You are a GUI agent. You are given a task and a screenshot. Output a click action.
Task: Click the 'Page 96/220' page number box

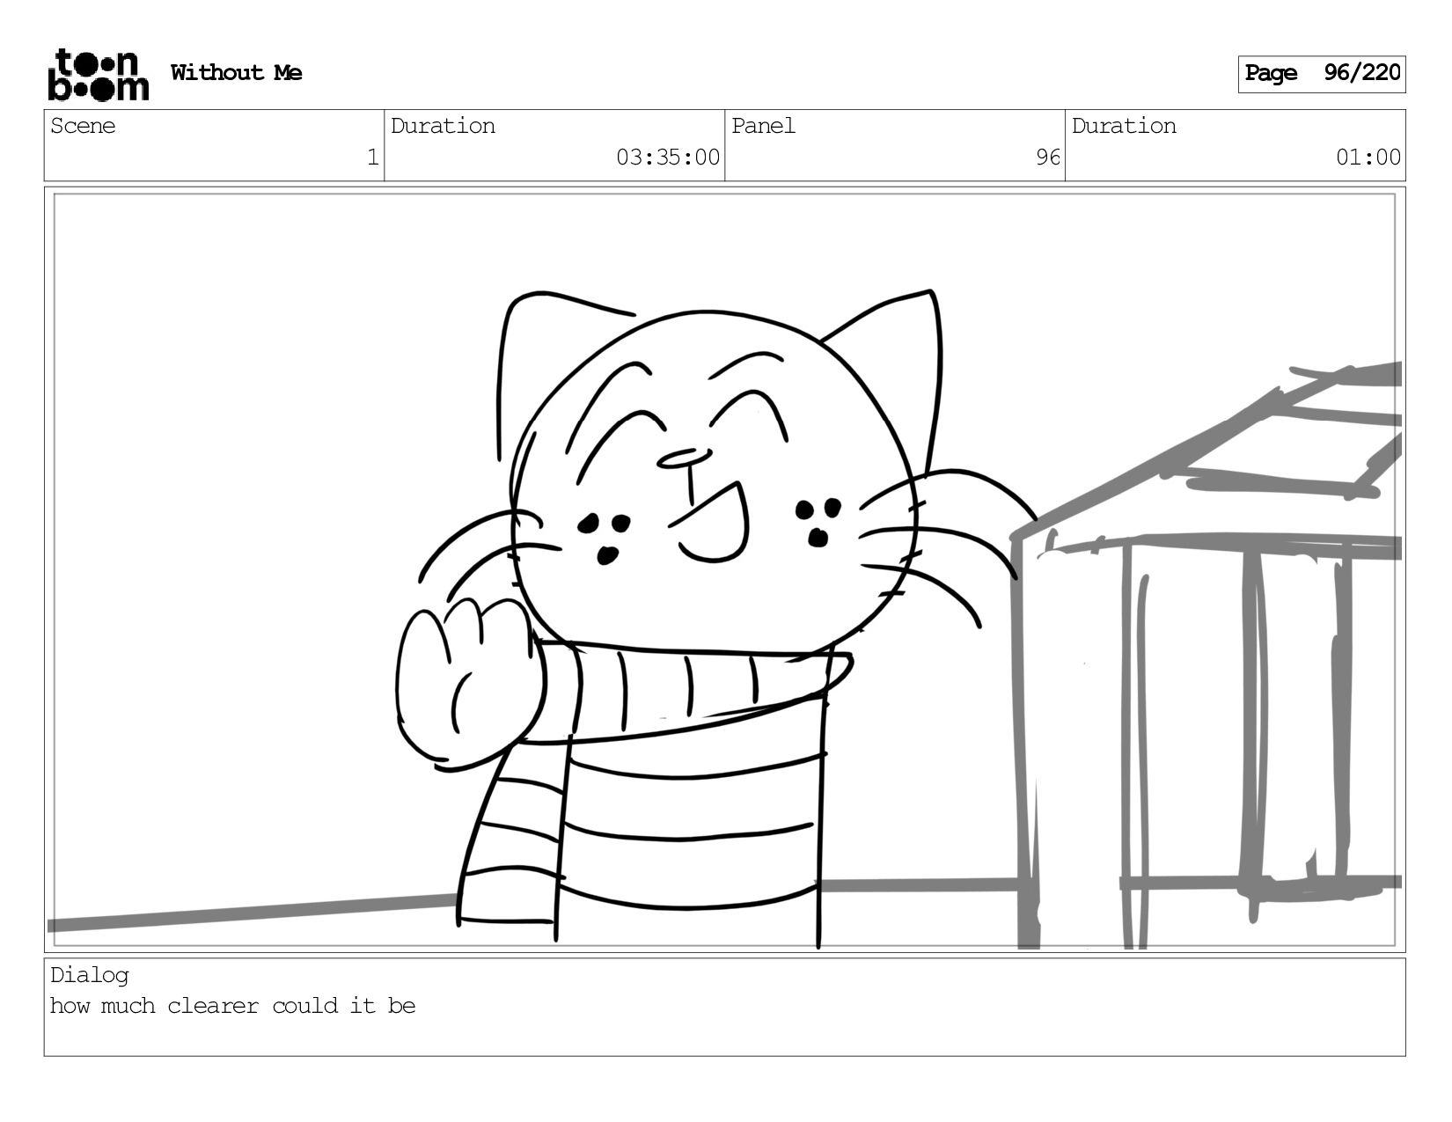coord(1322,74)
